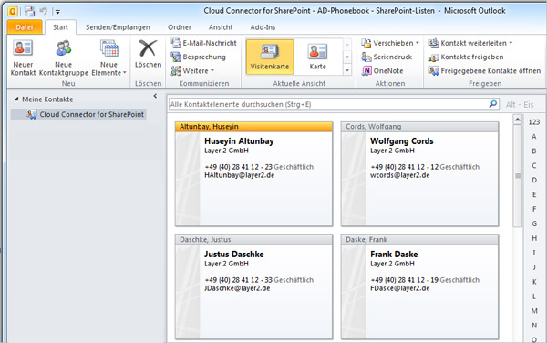
Task: Jump to letter C in index
Action: [533, 165]
